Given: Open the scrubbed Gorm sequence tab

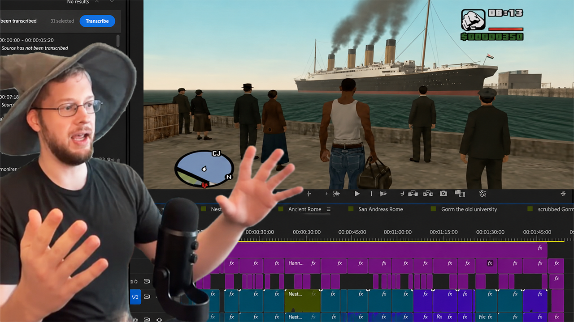Looking at the screenshot, I should click(556, 209).
